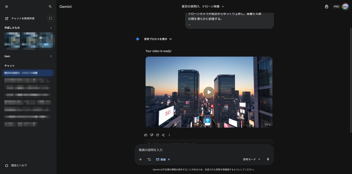Click the gear icon beside 設定とヘルプ

pyautogui.click(x=7, y=165)
